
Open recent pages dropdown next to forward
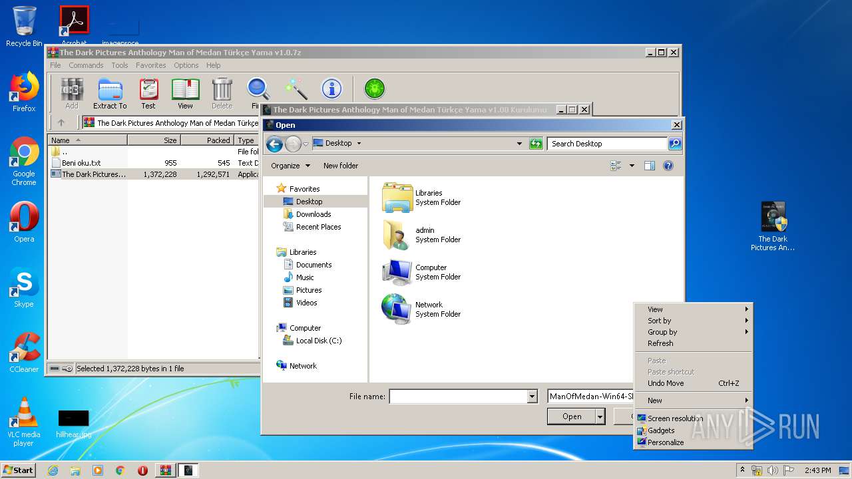[306, 144]
